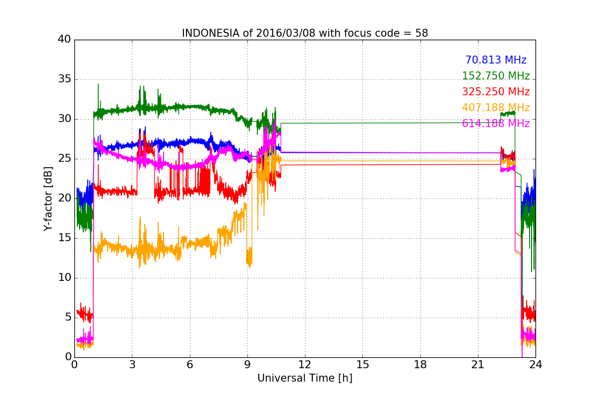595x397 pixels.
Task: Click the x-axis tick label 9
Action: [x=247, y=365]
